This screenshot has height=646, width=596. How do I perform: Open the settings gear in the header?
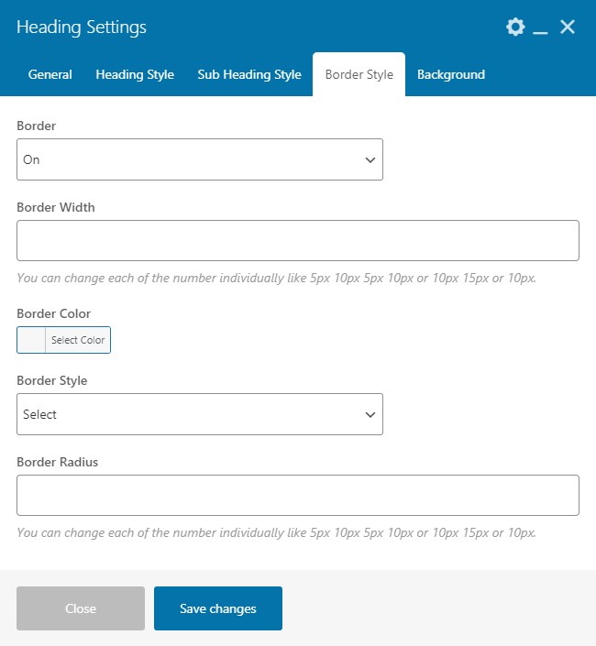tap(515, 27)
